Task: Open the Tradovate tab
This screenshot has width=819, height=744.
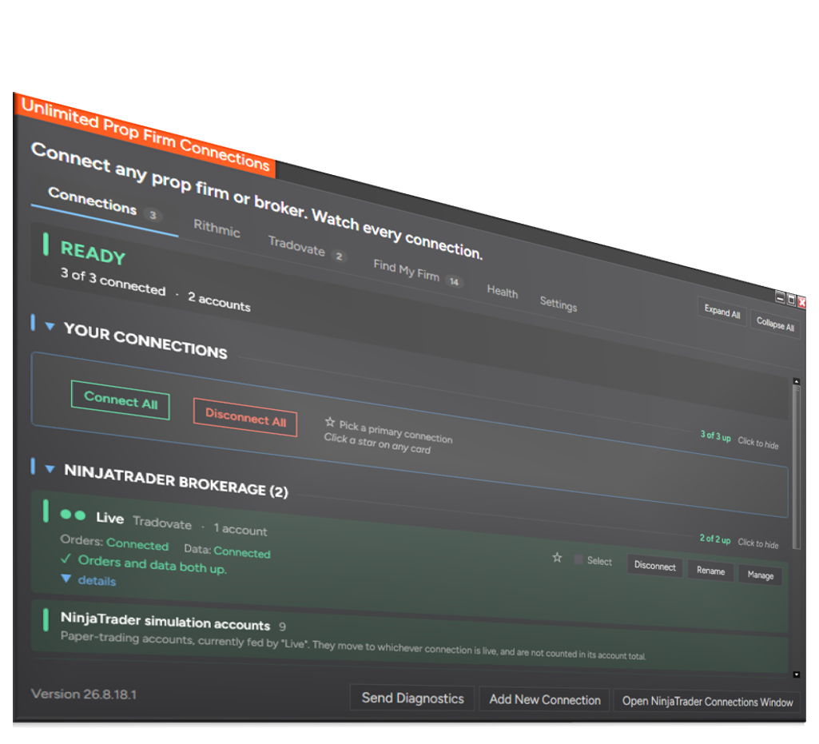Action: pos(306,248)
